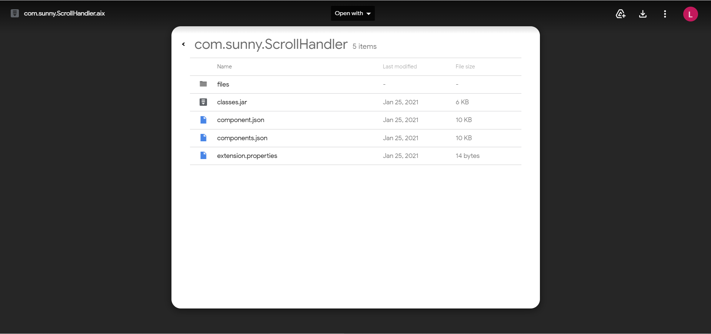Sort files by the Name column header
Screen dimensions: 711x334
coord(224,66)
